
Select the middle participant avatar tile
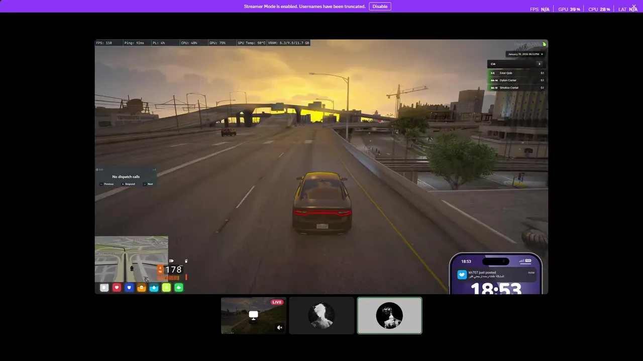point(321,315)
